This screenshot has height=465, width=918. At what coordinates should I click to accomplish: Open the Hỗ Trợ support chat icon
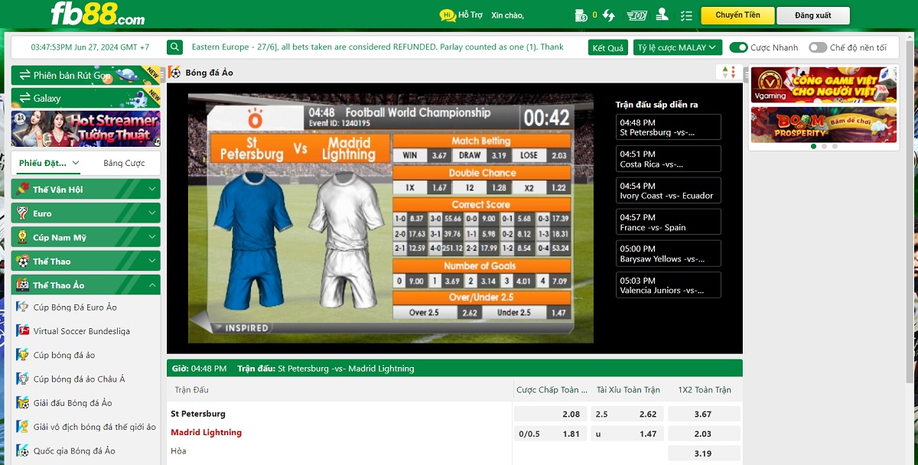tap(448, 15)
